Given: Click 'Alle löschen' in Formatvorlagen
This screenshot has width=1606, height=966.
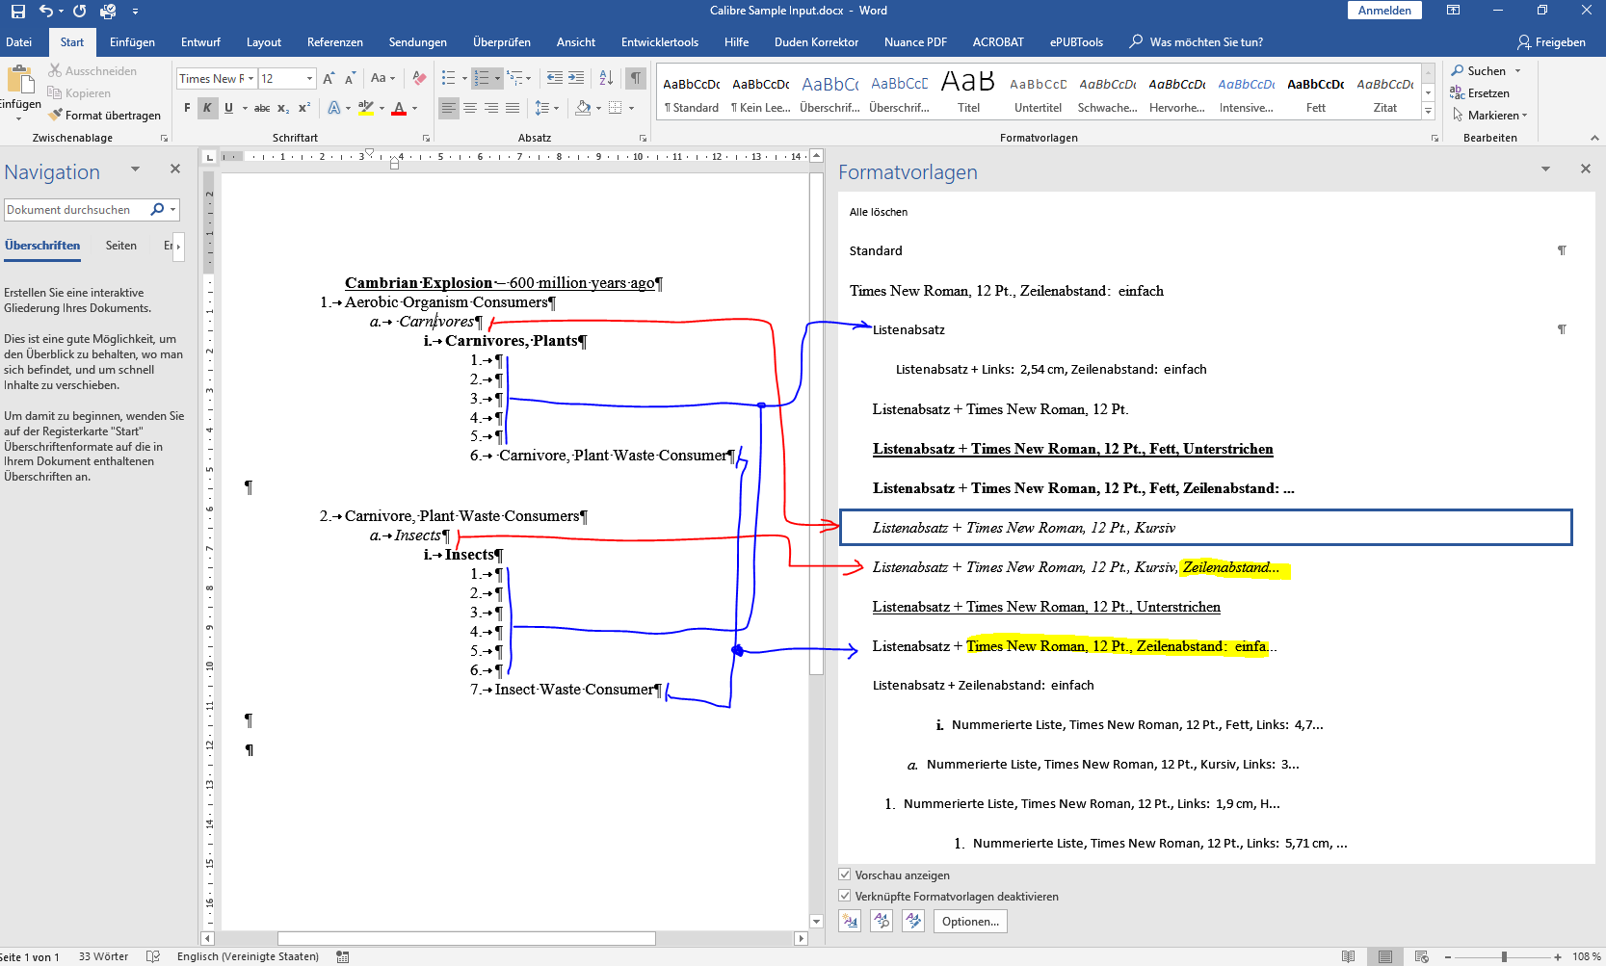Looking at the screenshot, I should [878, 212].
